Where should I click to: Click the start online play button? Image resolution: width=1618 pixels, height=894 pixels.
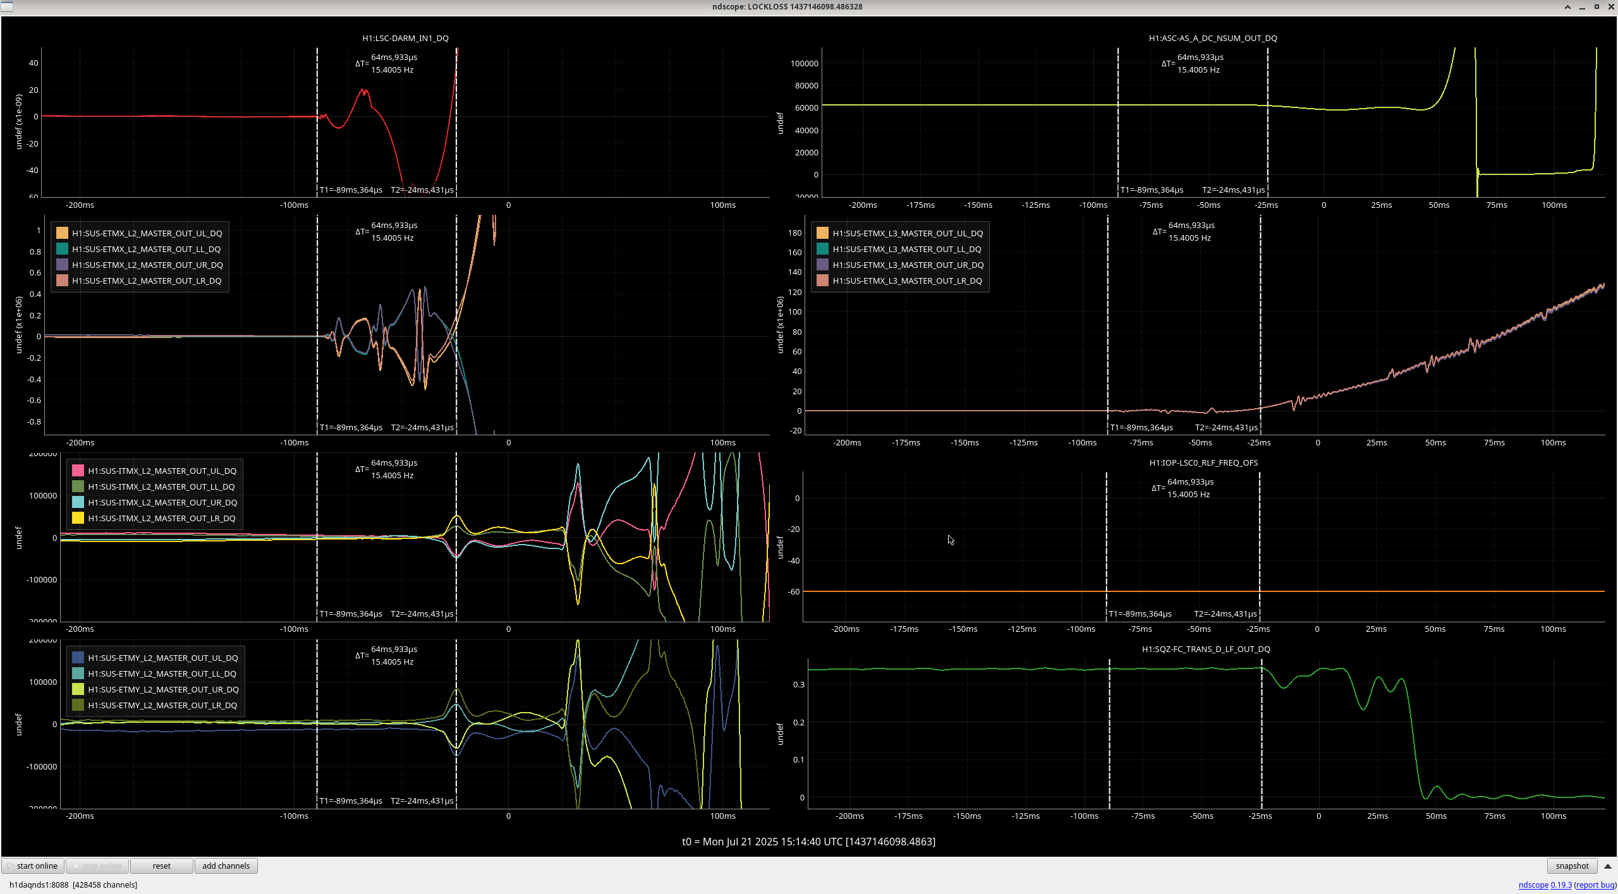pyautogui.click(x=33, y=866)
